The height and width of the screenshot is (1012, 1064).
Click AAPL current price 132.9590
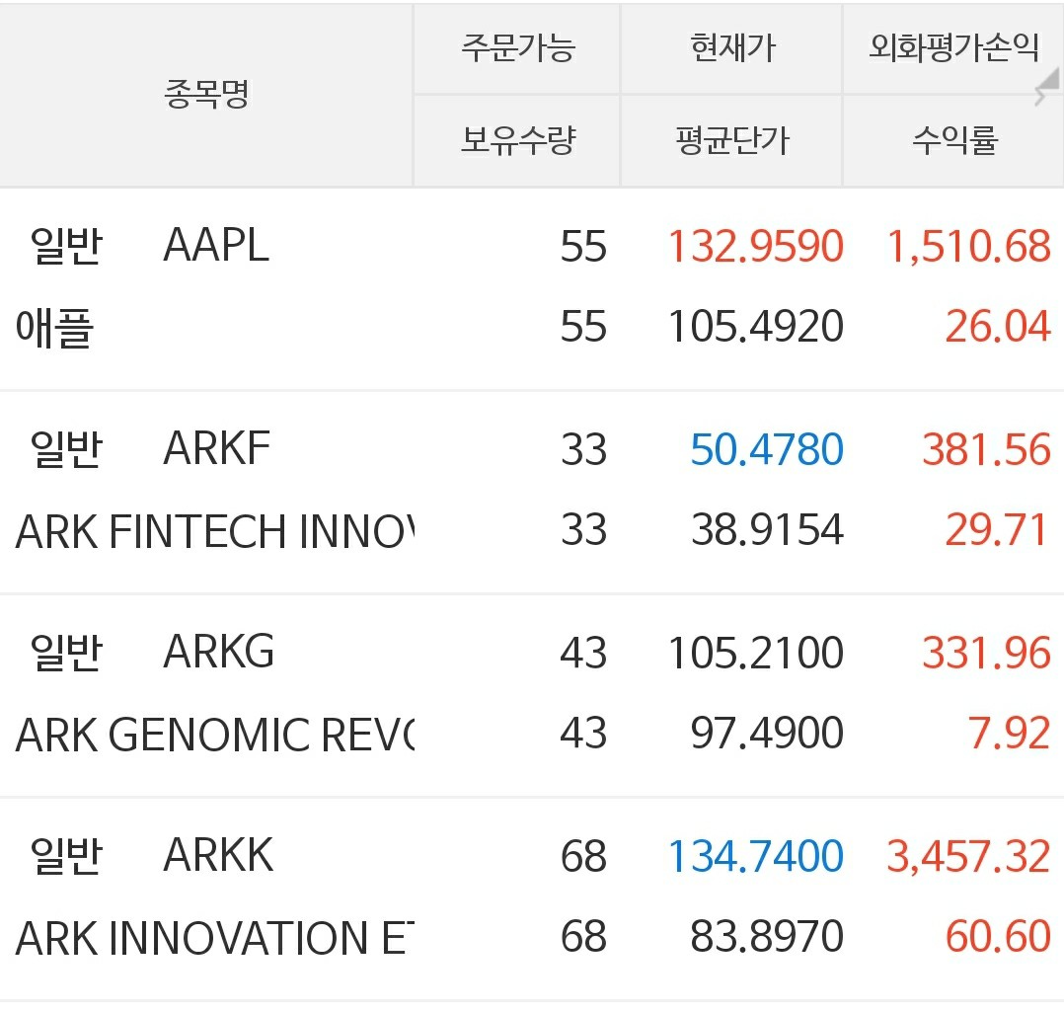click(x=756, y=246)
